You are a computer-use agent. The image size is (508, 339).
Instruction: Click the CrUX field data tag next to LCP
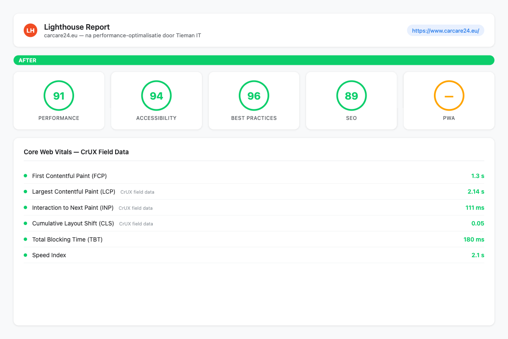[137, 192]
